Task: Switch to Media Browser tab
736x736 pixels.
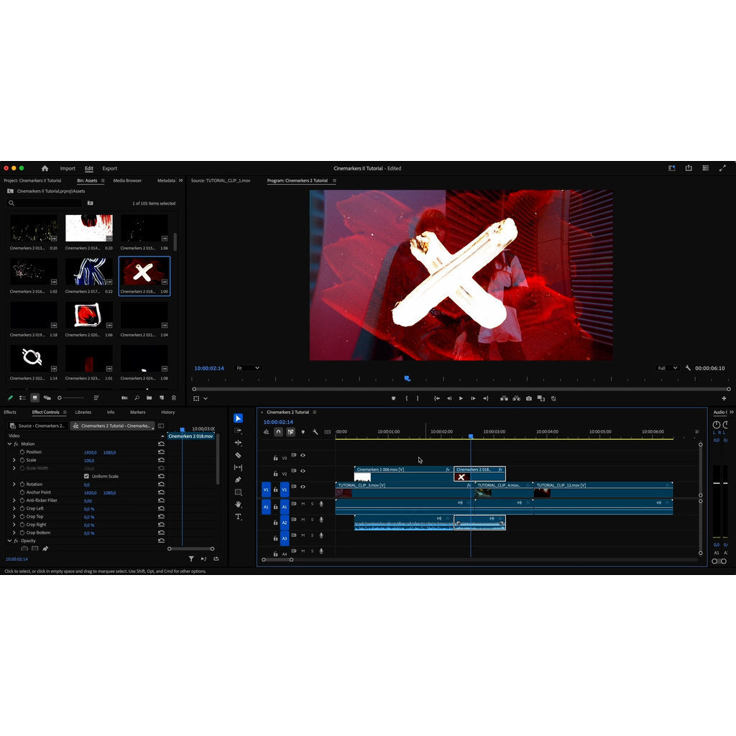Action: (127, 180)
